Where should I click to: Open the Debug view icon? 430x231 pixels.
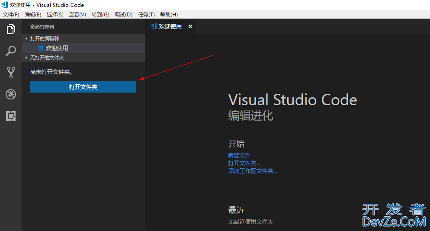click(x=11, y=94)
